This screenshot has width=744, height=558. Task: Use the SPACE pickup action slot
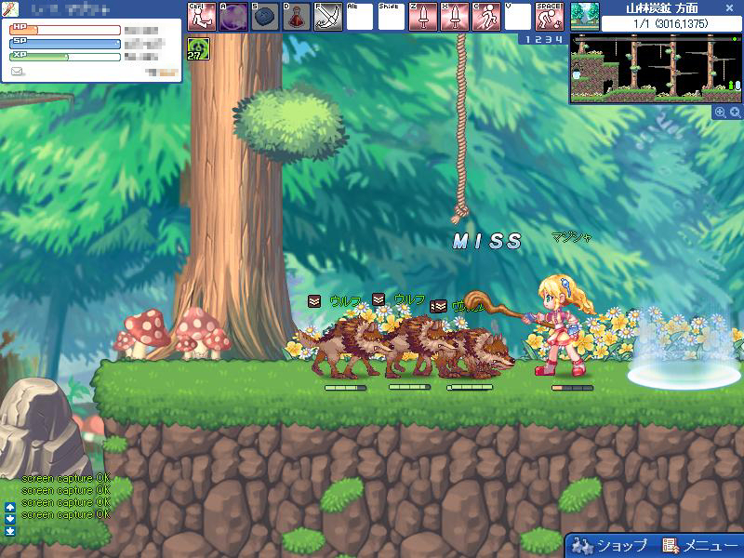[x=550, y=17]
